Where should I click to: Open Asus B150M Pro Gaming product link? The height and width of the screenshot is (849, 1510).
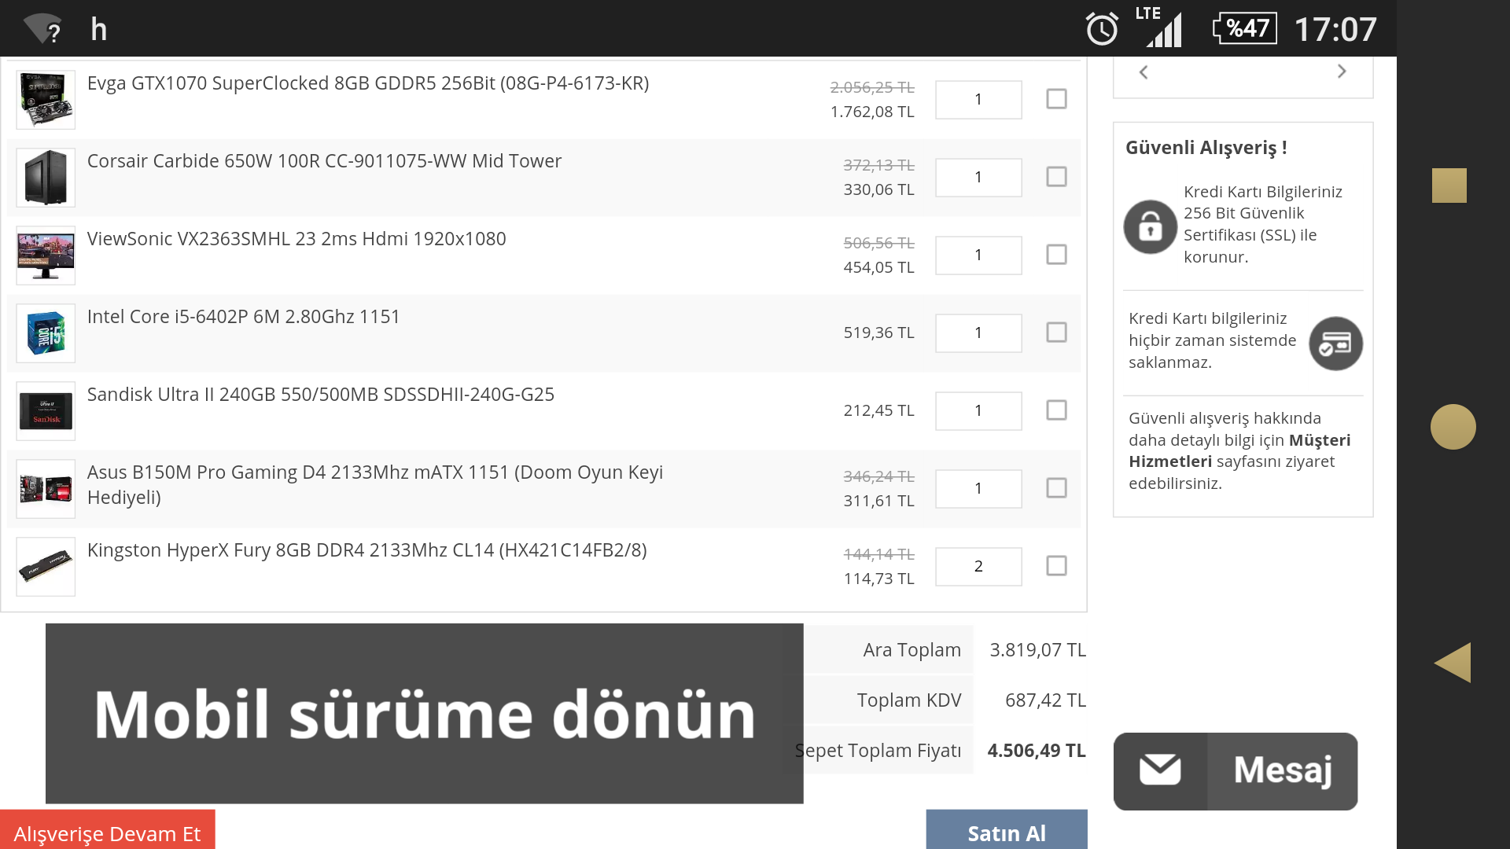(x=375, y=485)
